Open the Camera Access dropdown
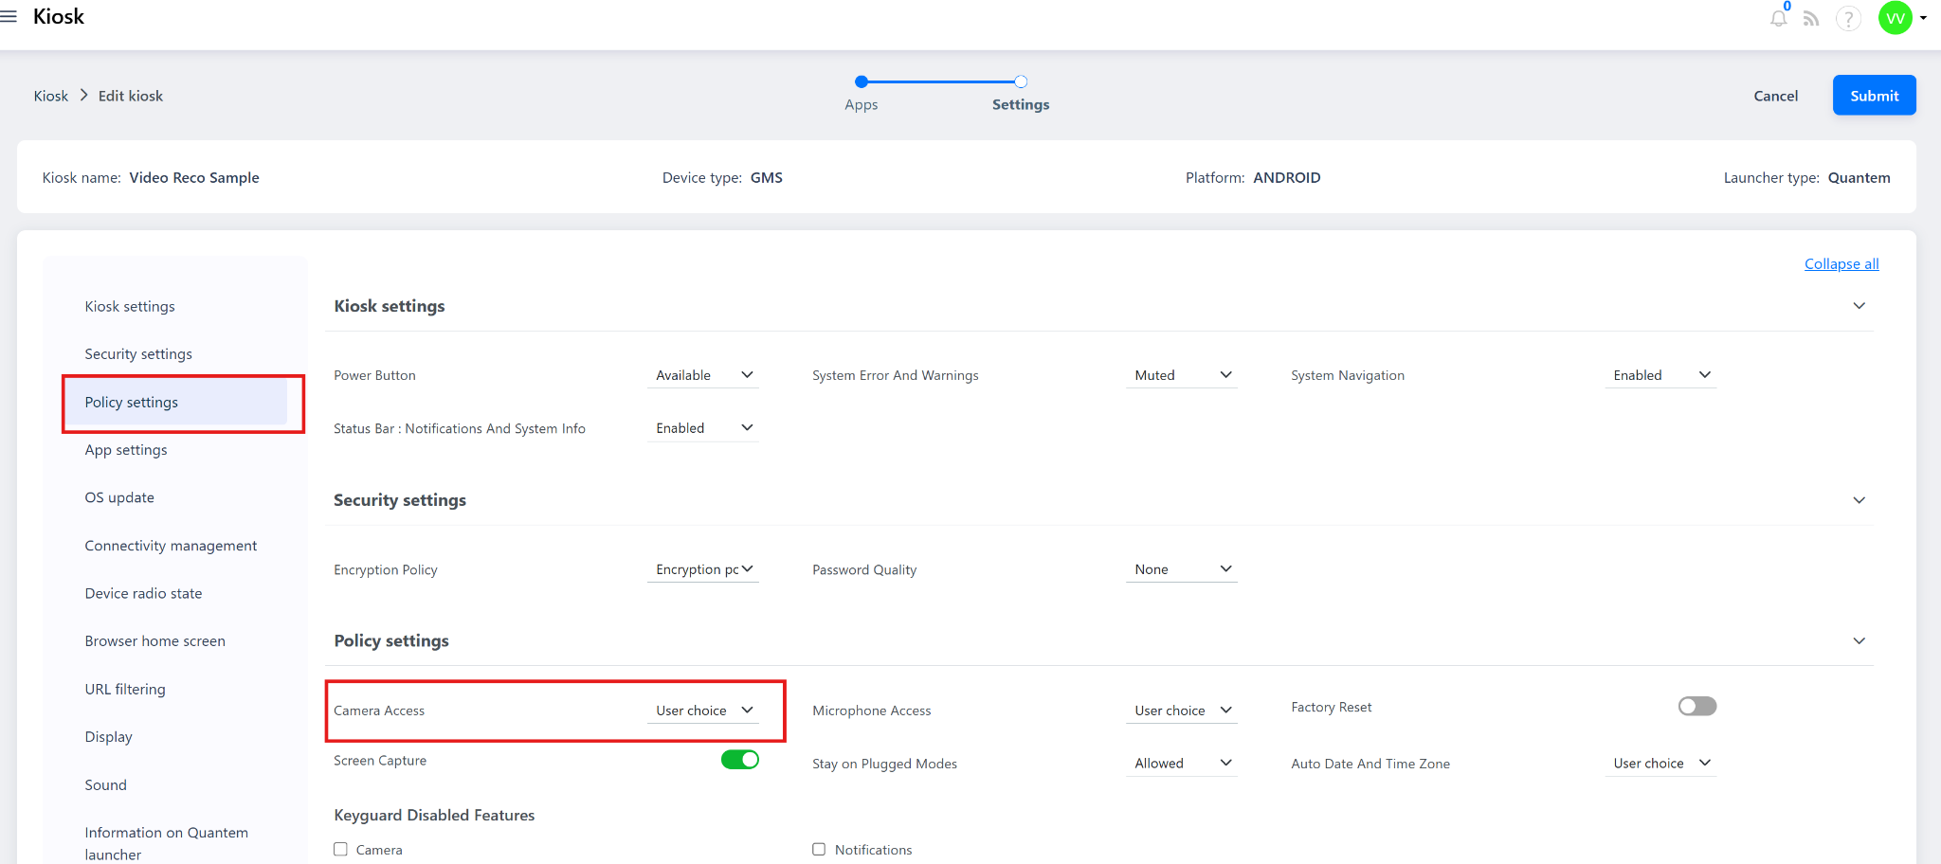This screenshot has width=1941, height=864. coord(703,711)
